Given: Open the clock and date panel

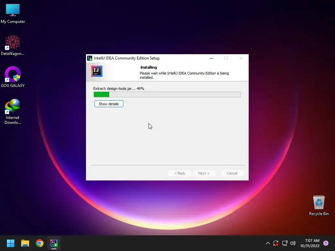Looking at the screenshot, I should [310, 243].
